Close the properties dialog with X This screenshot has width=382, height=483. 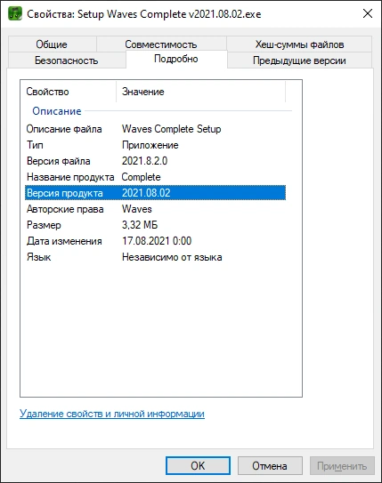[368, 13]
